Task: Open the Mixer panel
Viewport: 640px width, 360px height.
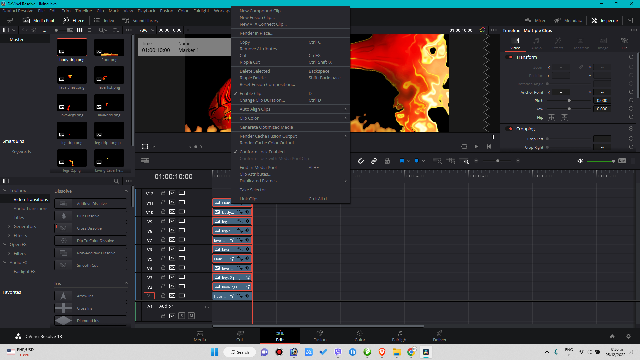Action: (x=535, y=20)
